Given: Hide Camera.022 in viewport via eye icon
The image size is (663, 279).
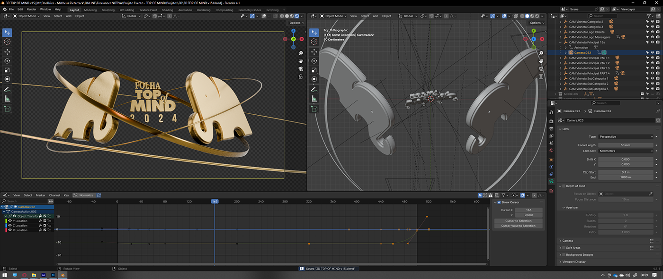Looking at the screenshot, I should click(x=653, y=53).
